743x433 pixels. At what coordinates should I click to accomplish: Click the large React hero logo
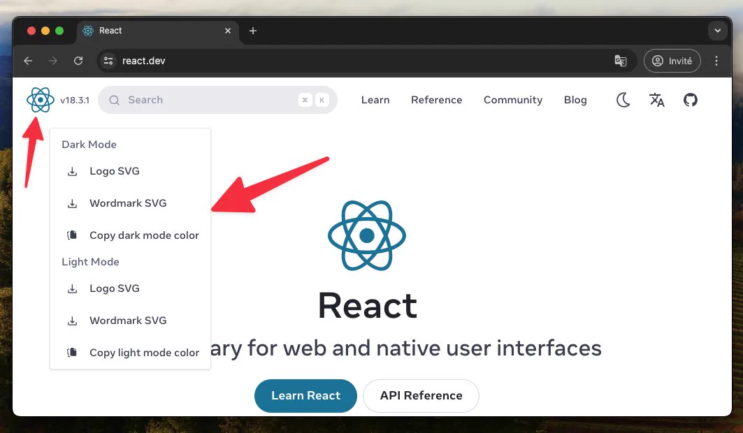coord(367,235)
